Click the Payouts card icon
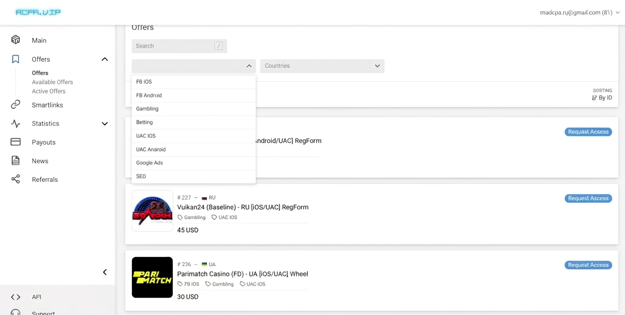The width and height of the screenshot is (625, 315). tap(15, 142)
